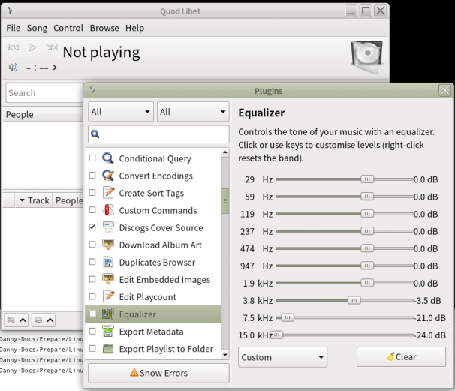
Task: Click the Download Album Art icon
Action: [108, 245]
